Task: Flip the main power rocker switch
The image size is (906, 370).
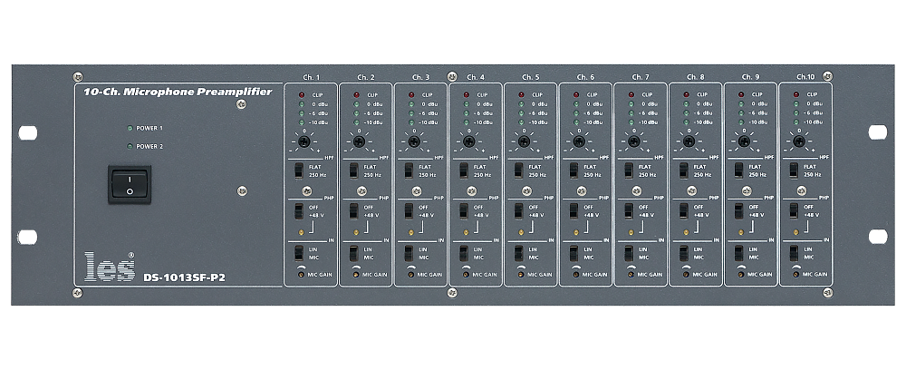Action: coord(130,184)
